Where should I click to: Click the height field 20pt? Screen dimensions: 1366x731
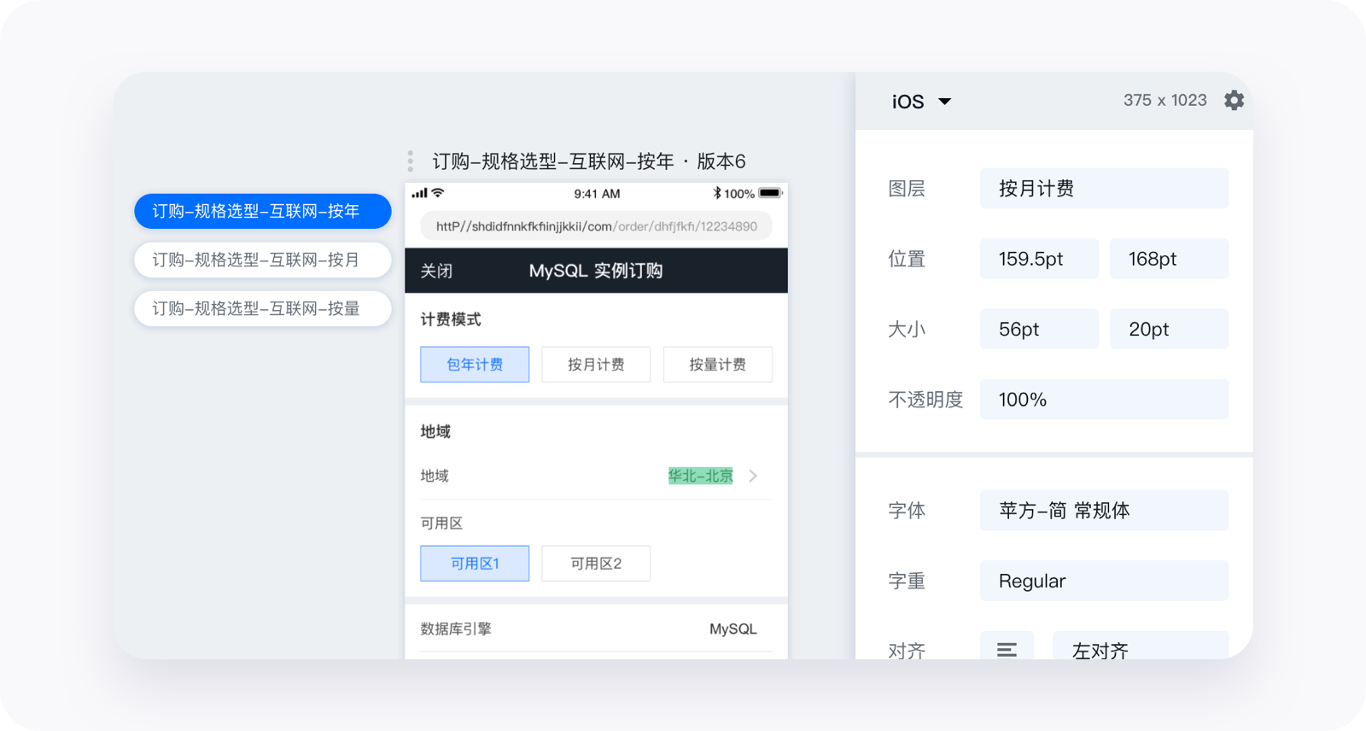tap(1169, 329)
